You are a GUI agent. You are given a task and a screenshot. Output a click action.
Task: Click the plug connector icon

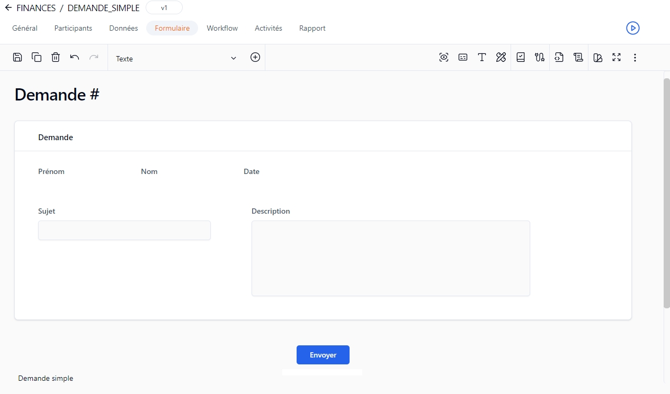(540, 58)
